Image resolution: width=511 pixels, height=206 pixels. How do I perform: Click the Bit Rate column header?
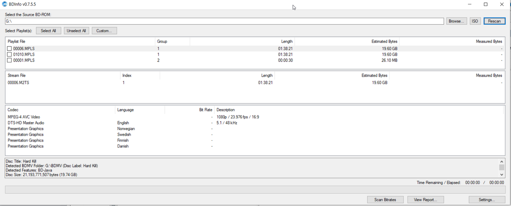tap(190, 110)
